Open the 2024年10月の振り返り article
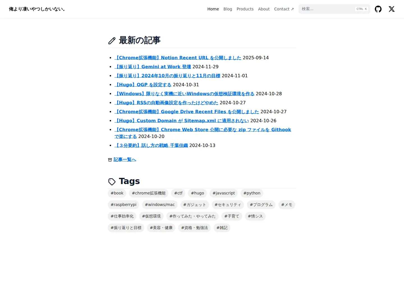The height and width of the screenshot is (281, 404). 167,76
